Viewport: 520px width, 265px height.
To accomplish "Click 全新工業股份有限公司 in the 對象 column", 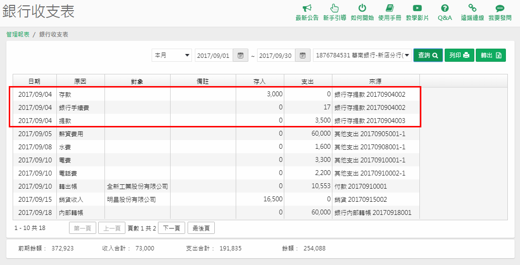I will pyautogui.click(x=138, y=186).
